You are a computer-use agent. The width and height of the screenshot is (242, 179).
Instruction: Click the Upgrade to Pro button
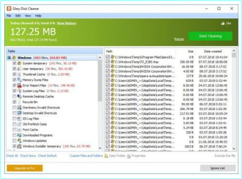(25, 168)
